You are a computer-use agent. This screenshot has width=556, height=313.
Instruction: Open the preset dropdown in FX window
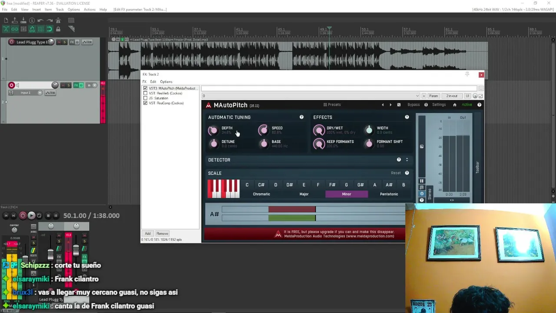[311, 96]
